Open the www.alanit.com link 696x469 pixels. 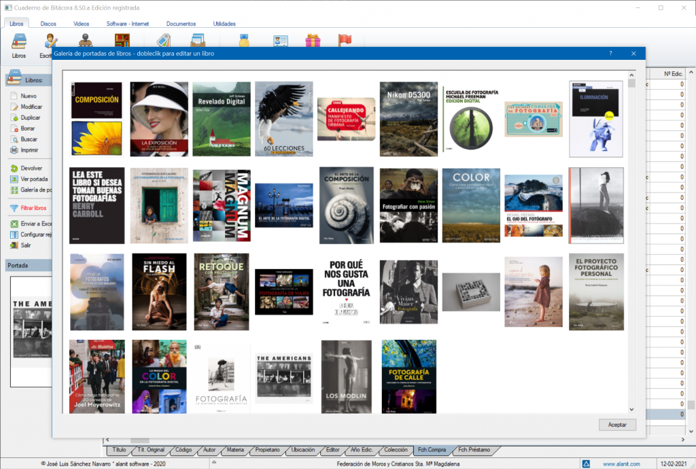tap(621, 464)
